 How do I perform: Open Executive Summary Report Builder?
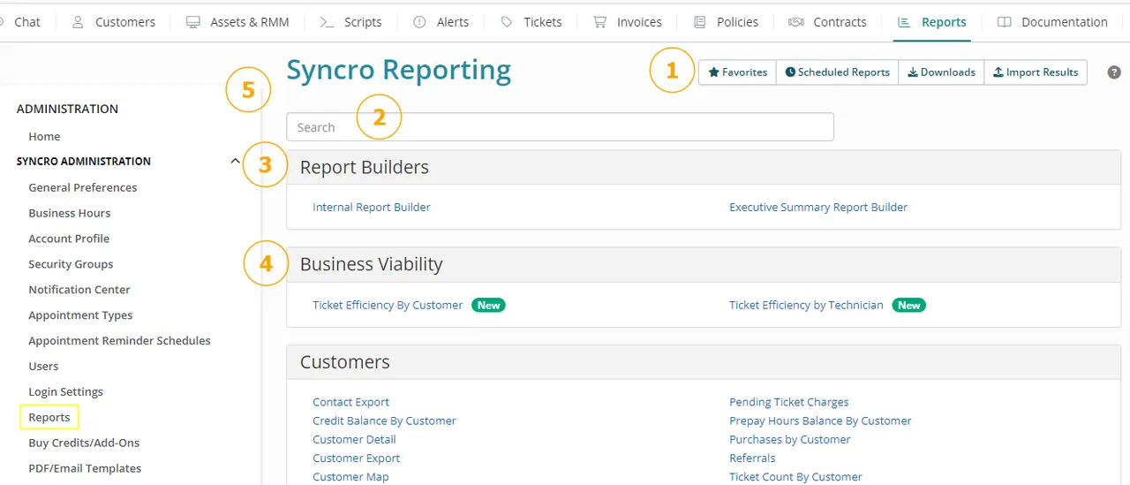coord(818,207)
